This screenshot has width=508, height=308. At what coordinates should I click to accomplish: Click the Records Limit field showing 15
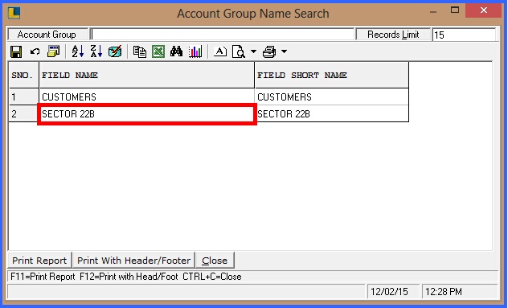[x=464, y=35]
